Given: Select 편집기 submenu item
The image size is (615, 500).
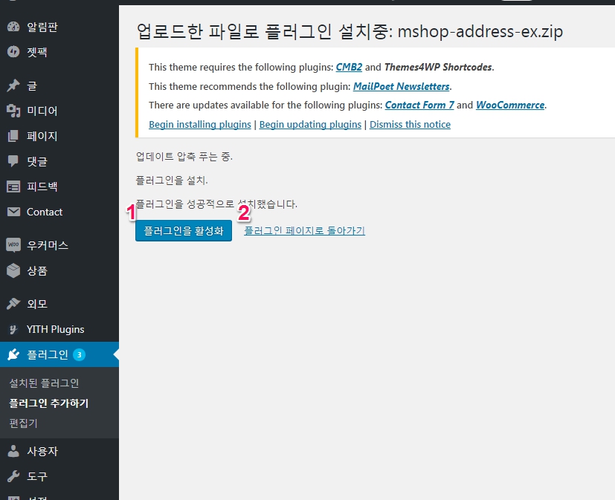Looking at the screenshot, I should (23, 423).
